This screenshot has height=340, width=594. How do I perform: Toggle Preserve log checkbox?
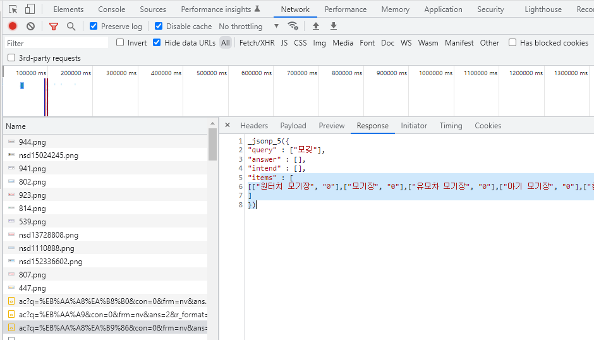94,26
